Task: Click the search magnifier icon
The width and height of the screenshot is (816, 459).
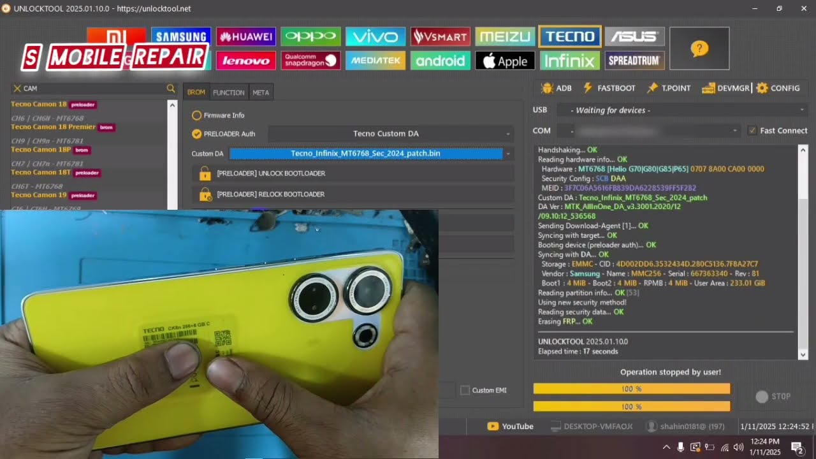Action: pyautogui.click(x=171, y=89)
